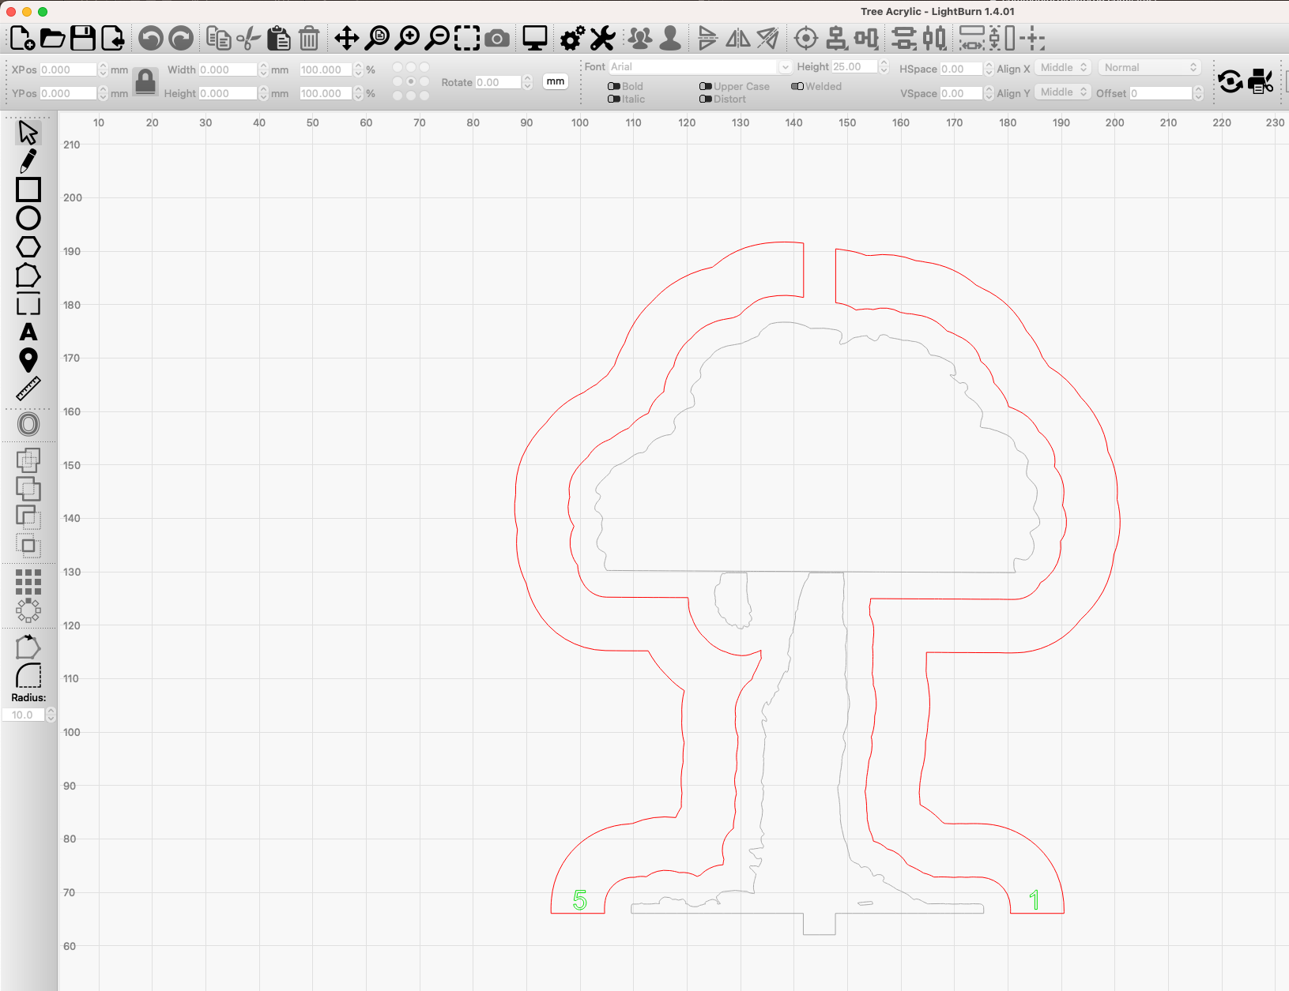Enable Bold text formatting
Viewport: 1289px width, 991px height.
[x=614, y=86]
